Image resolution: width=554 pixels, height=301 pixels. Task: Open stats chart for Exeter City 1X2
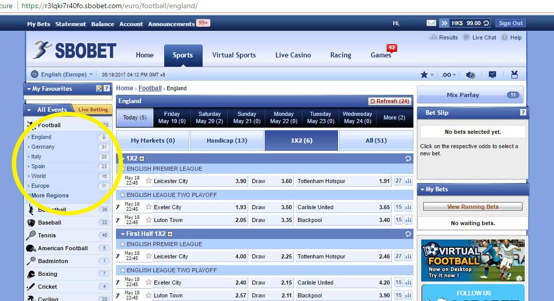[408, 207]
